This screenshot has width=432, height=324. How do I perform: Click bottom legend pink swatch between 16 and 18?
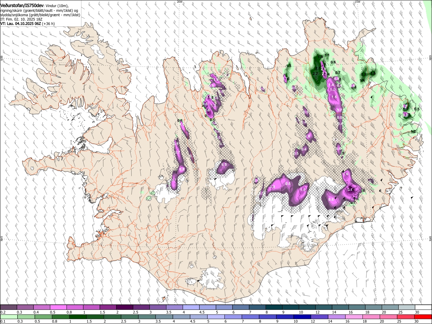coord(353,317)
